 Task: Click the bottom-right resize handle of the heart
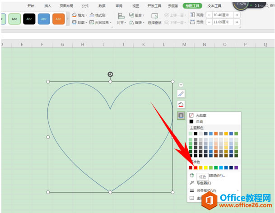(172, 192)
